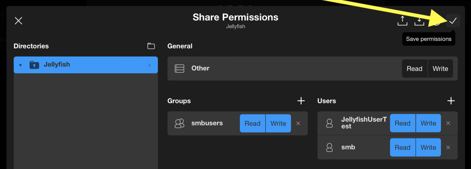Remove the smbusers group
Viewport: 471px width, 169px height.
coord(298,123)
